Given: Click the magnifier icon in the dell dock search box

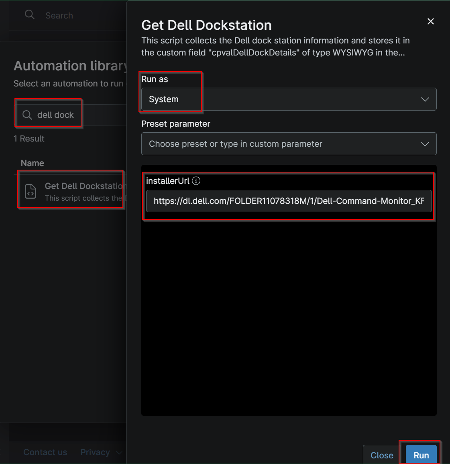Looking at the screenshot, I should [27, 115].
